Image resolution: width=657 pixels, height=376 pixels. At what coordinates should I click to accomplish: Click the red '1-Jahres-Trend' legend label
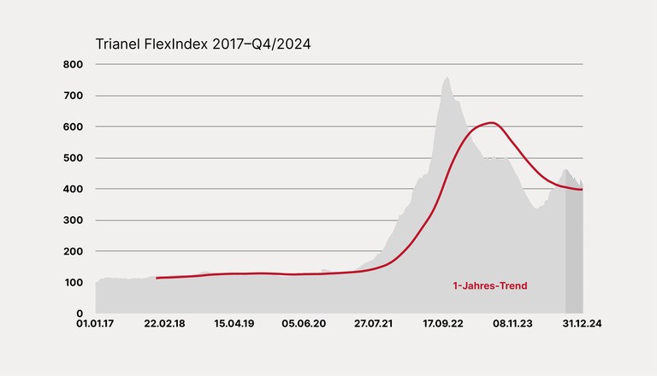490,285
